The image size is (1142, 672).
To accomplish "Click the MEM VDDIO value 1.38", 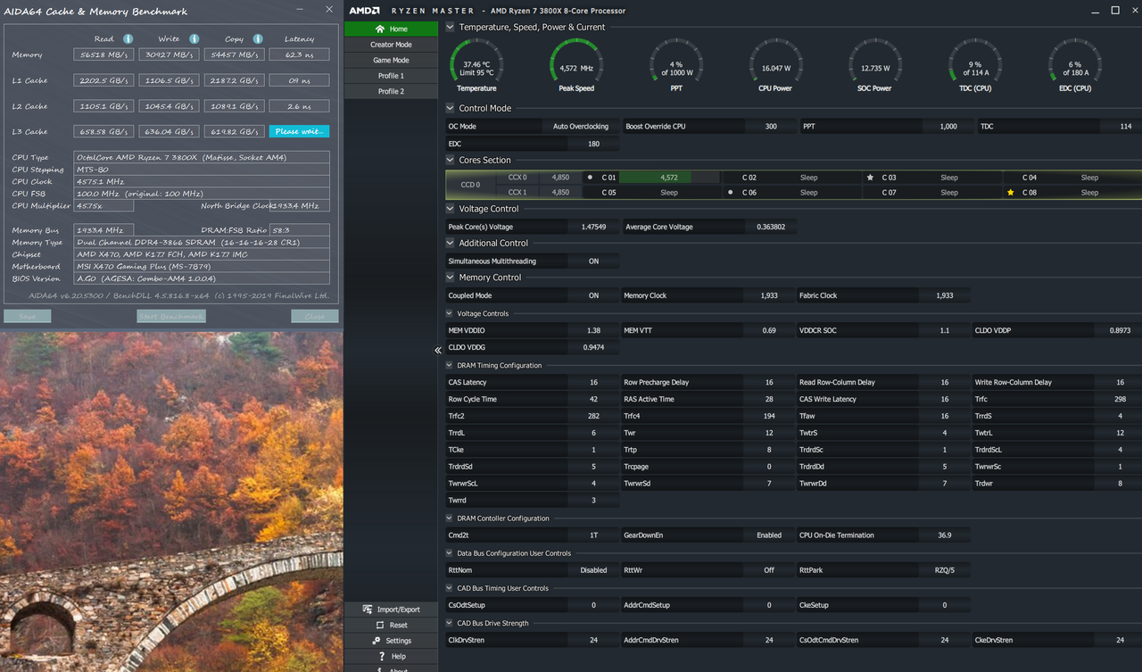I will click(x=593, y=330).
